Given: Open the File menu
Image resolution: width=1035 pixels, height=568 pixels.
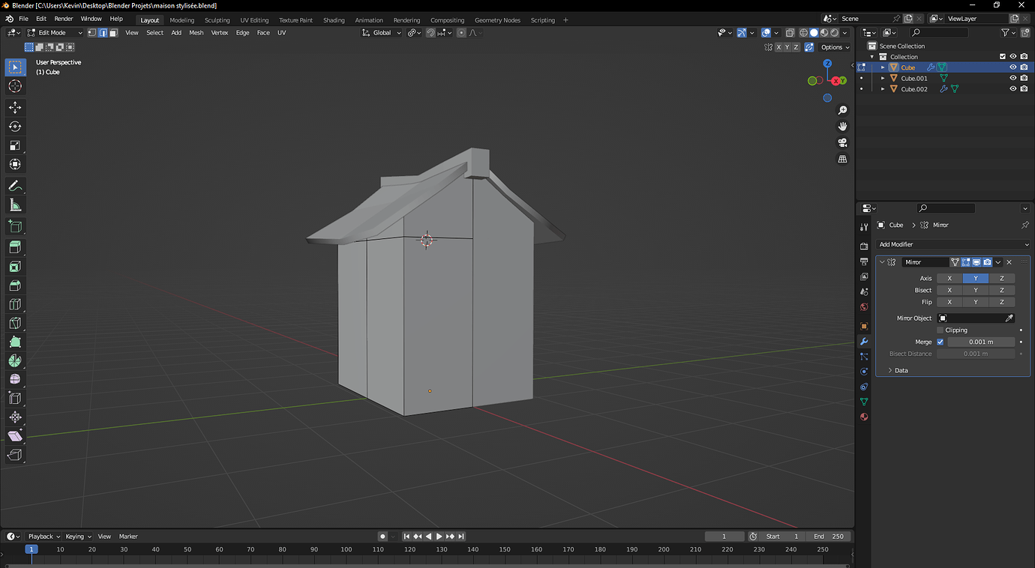Looking at the screenshot, I should [x=23, y=19].
